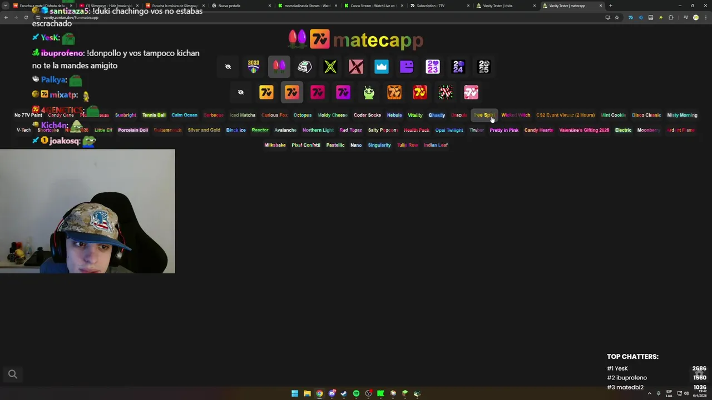Apply the Calm Ocean paint
This screenshot has width=712, height=400.
click(185, 115)
